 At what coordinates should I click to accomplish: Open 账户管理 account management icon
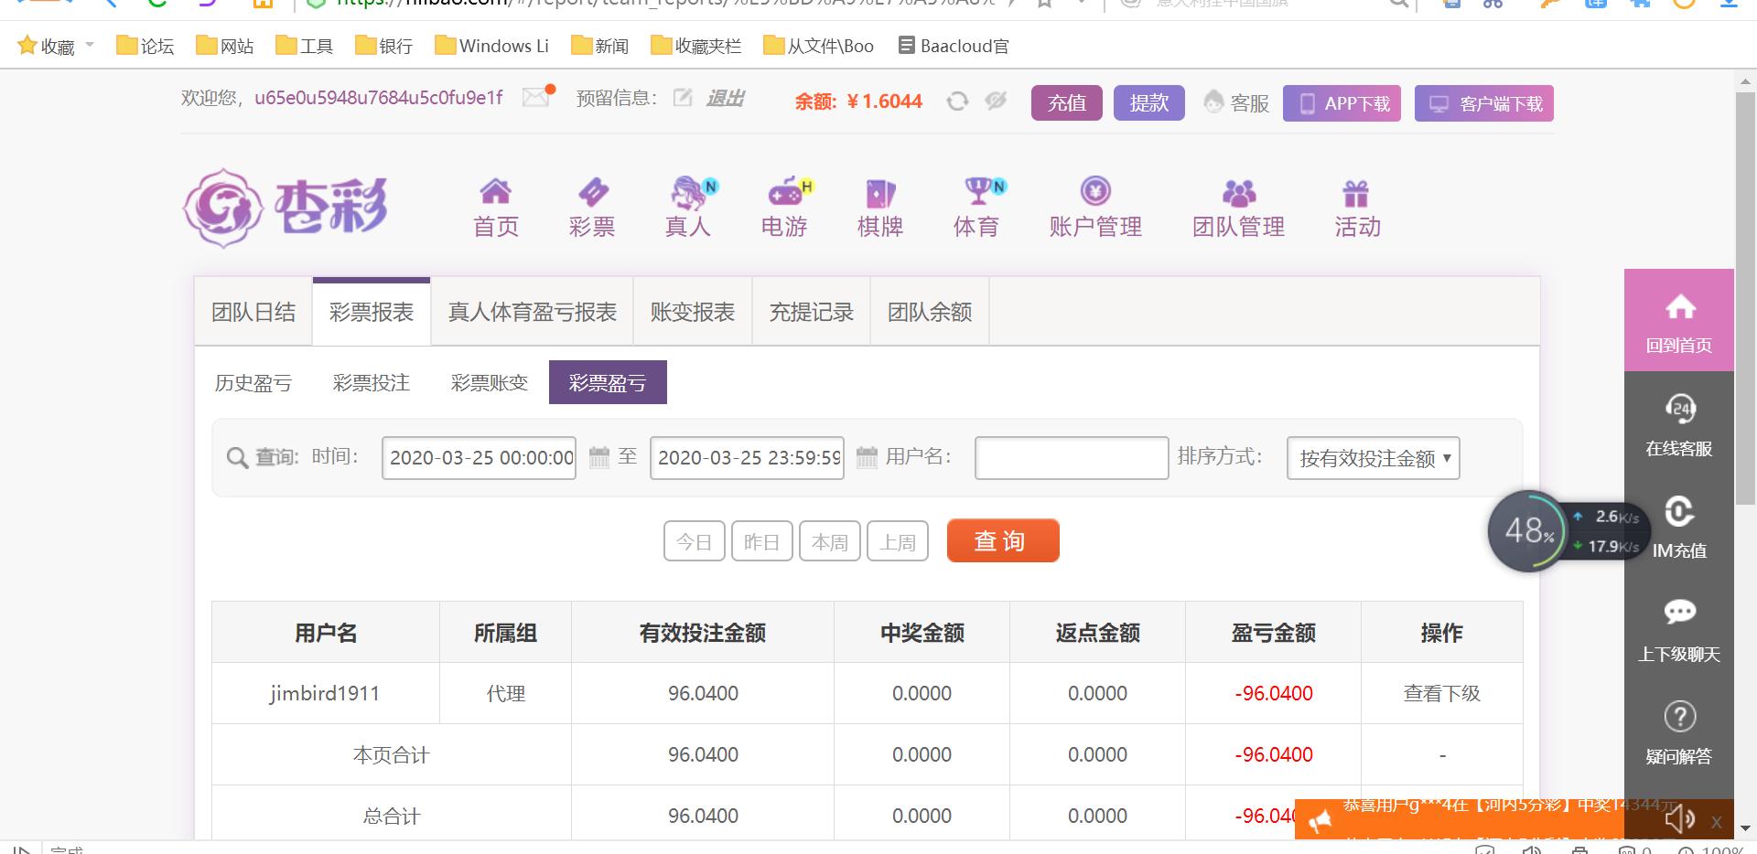[1095, 191]
